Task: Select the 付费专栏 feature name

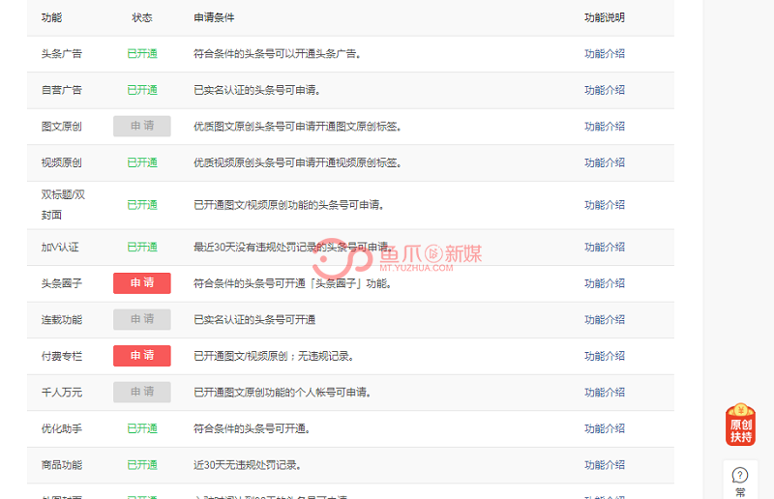Action: tap(62, 356)
